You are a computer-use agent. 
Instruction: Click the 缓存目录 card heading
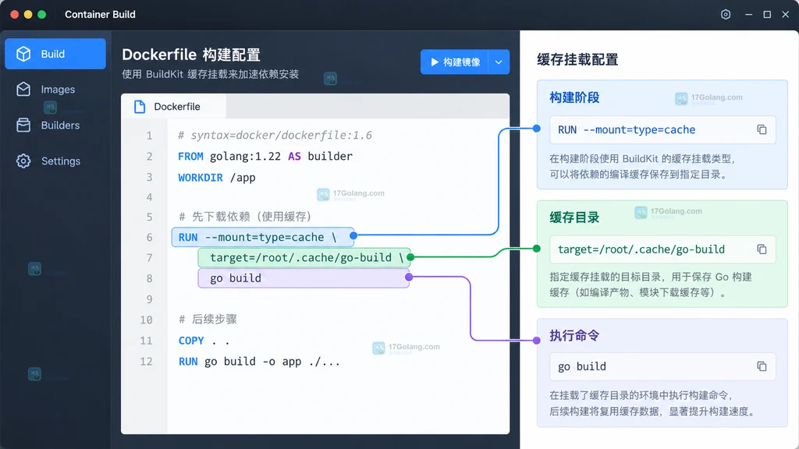[574, 218]
